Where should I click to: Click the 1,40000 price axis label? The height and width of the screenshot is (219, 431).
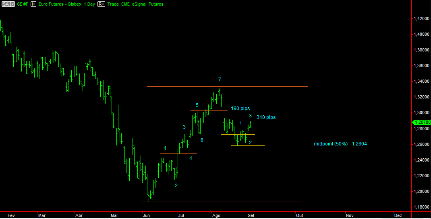421,34
